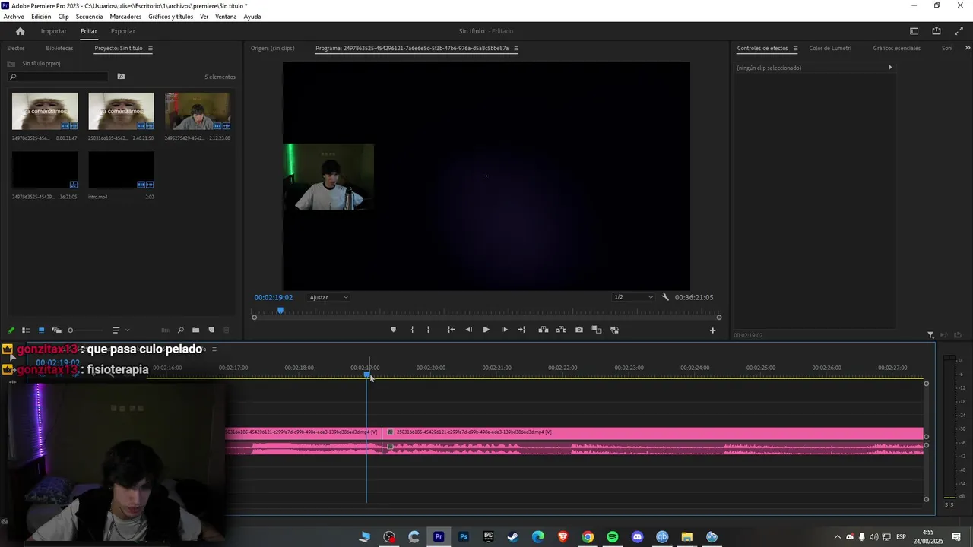Toggle proxies button in Program monitor
This screenshot has height=547, width=973.
pos(614,330)
